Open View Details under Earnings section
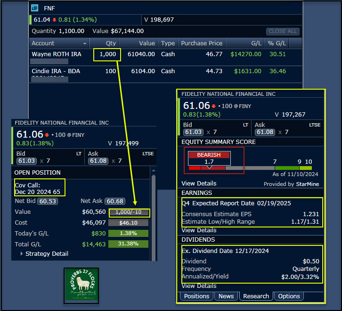The image size is (342, 311). tap(199, 230)
